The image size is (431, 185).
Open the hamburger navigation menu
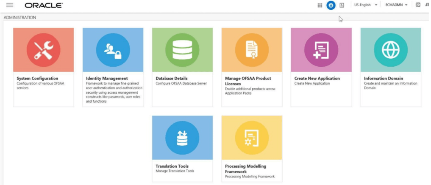pos(10,5)
